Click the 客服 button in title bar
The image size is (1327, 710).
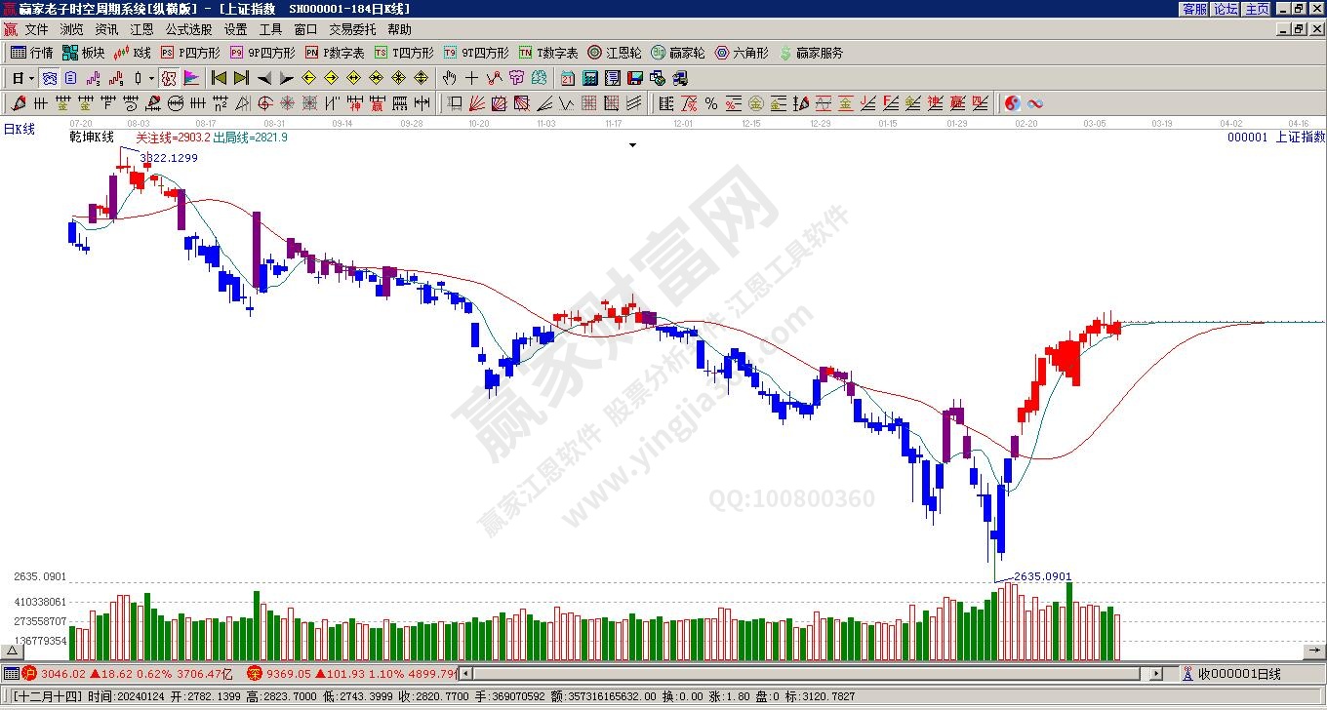click(x=1194, y=9)
